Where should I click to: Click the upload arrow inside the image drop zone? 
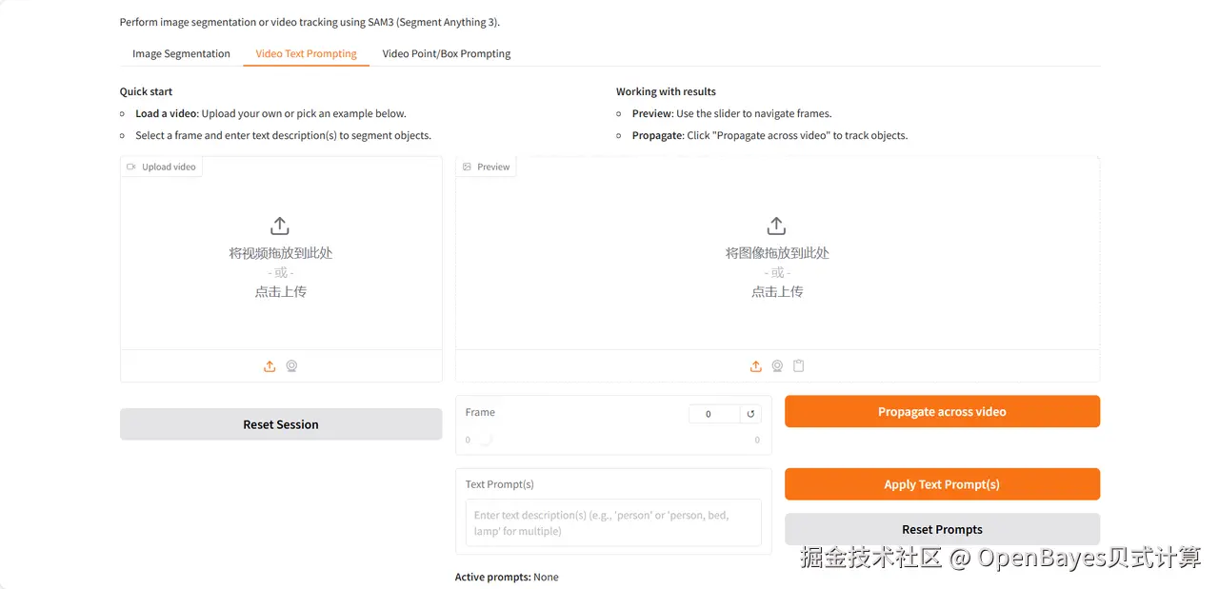pyautogui.click(x=776, y=226)
